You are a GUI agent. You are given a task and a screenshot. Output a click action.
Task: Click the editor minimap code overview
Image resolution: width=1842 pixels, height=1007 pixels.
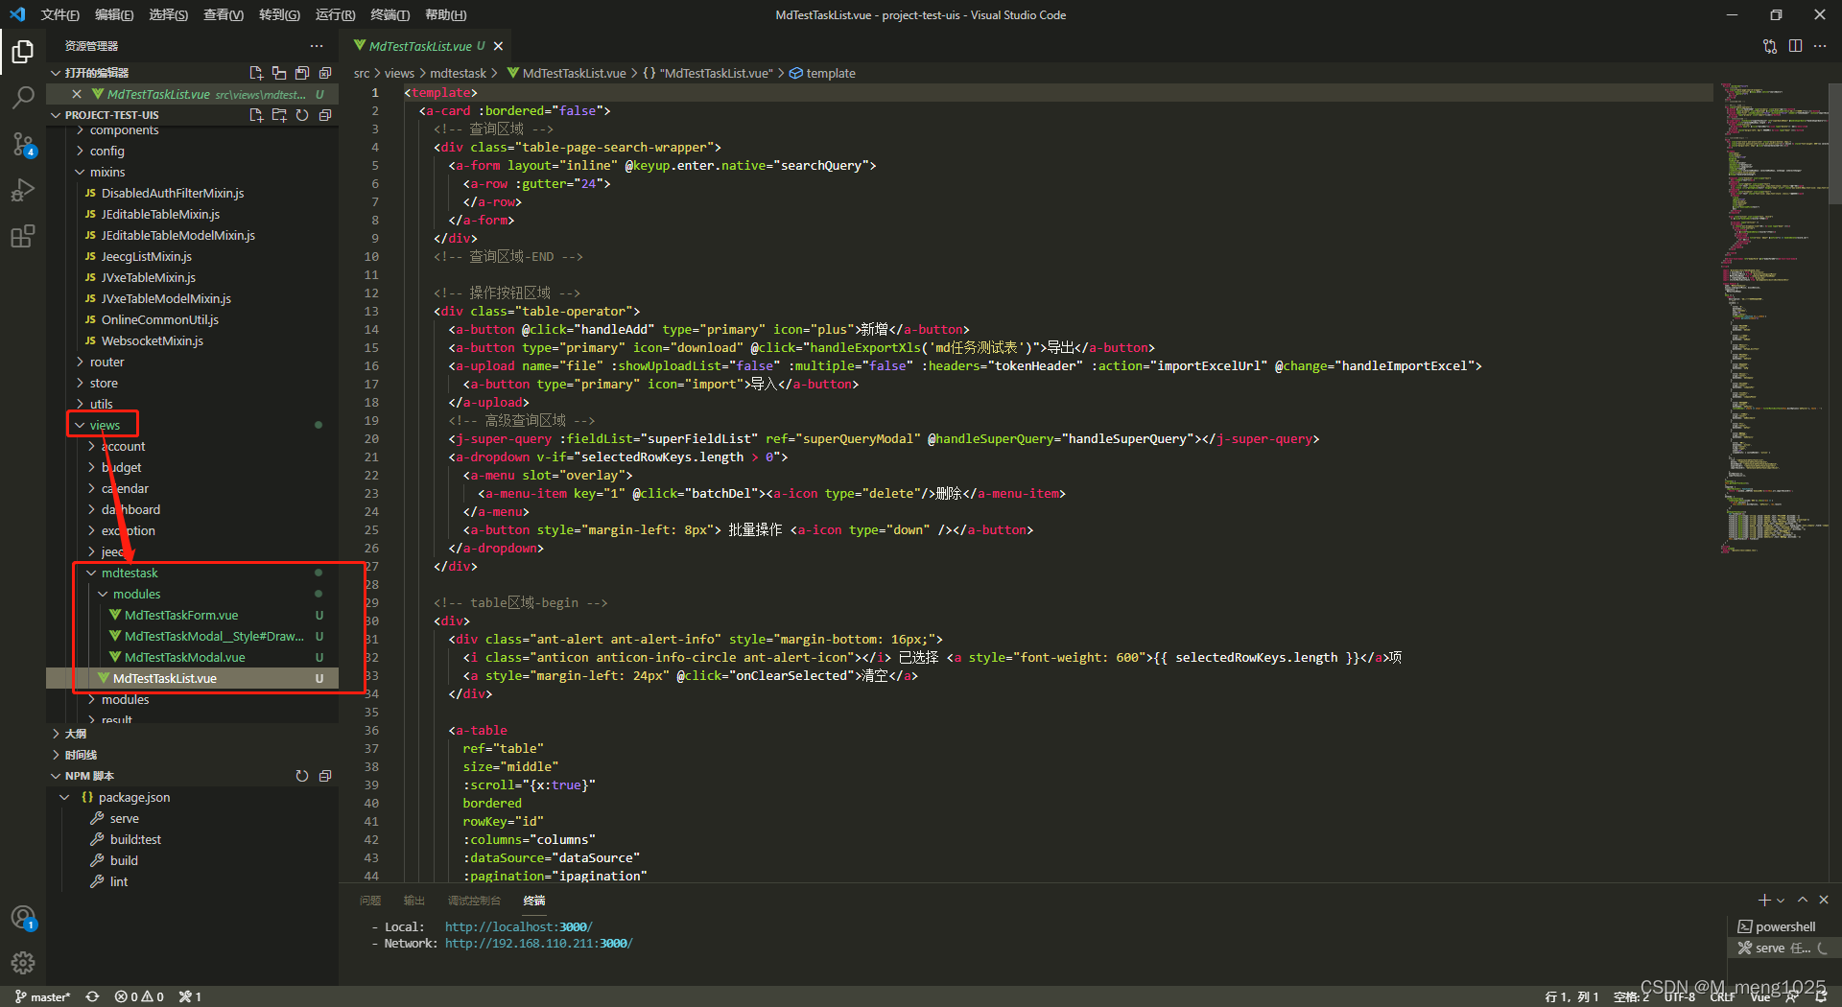point(1773,316)
